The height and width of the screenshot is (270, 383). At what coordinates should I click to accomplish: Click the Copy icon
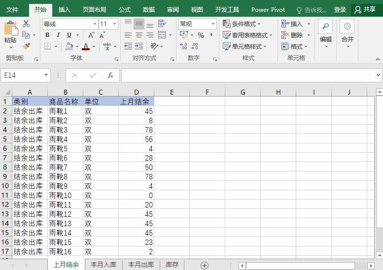26,35
